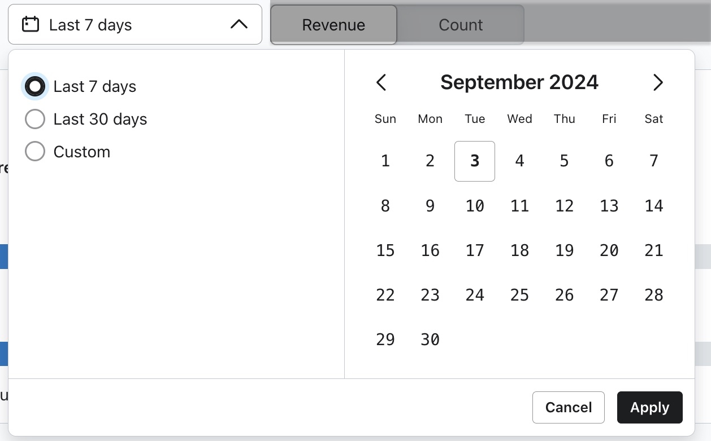Viewport: 711px width, 441px height.
Task: Go to next month with right chevron
Action: tap(657, 82)
